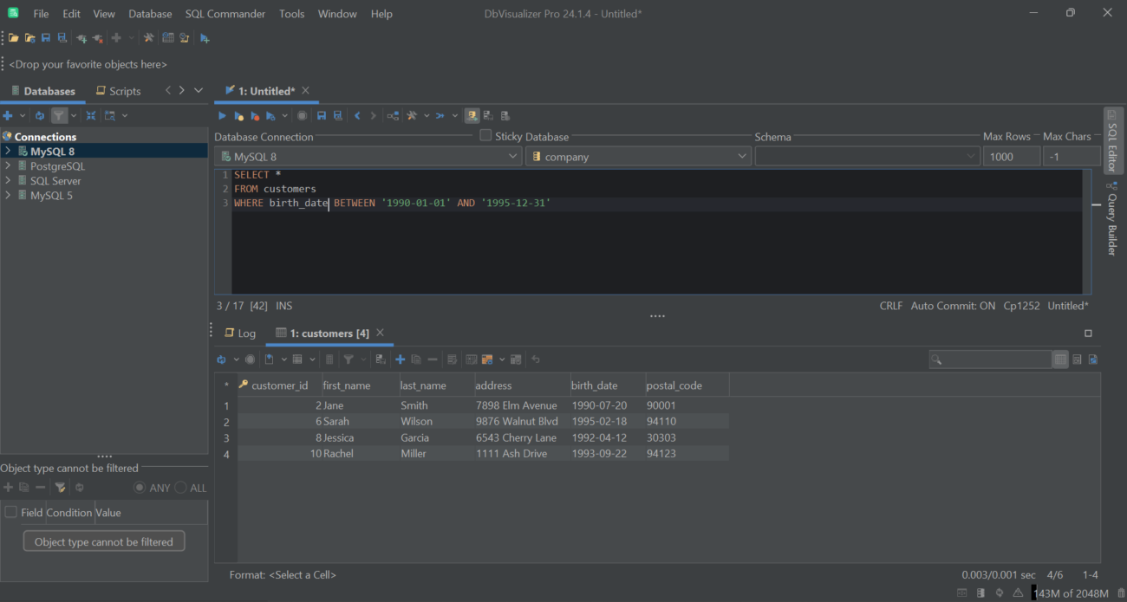
Task: Refresh the customers result set
Action: click(222, 359)
